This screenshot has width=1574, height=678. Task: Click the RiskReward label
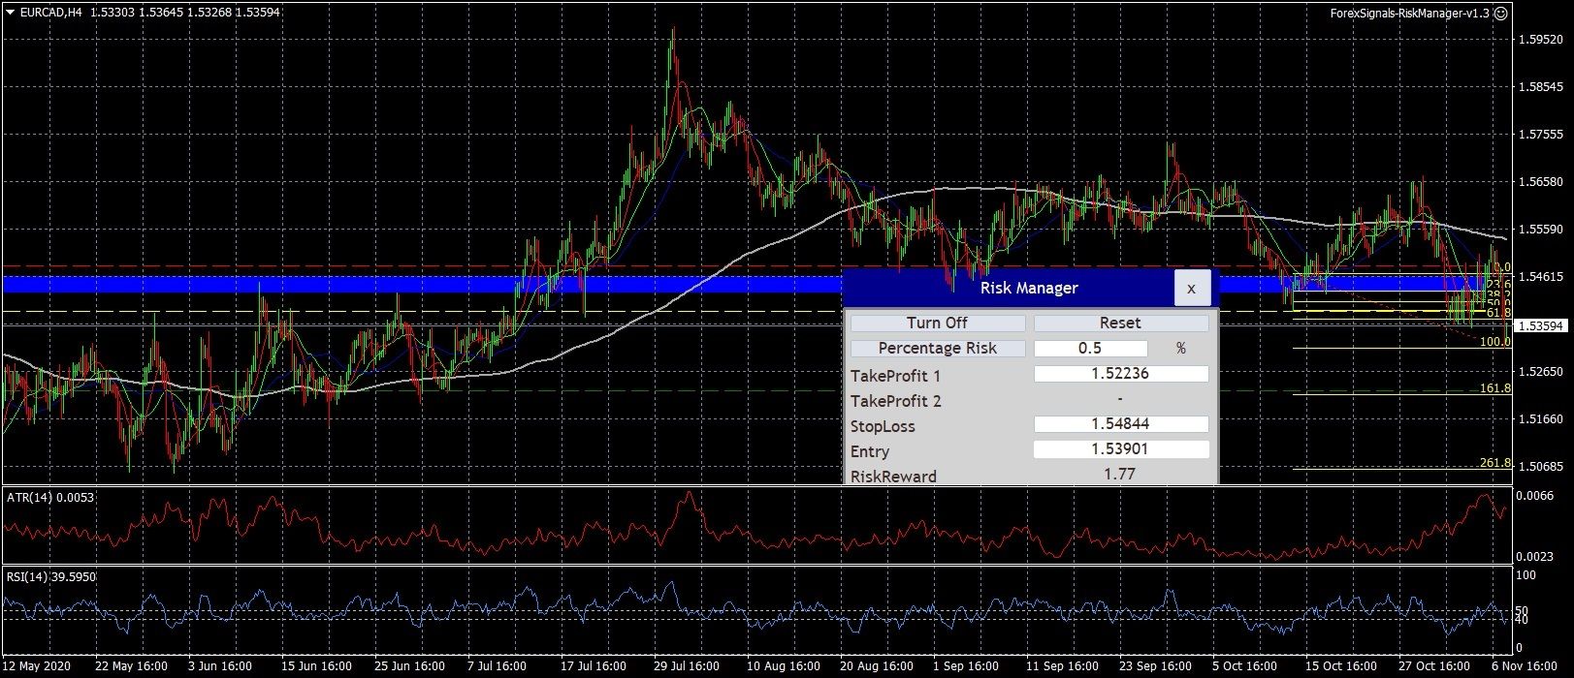coord(893,477)
